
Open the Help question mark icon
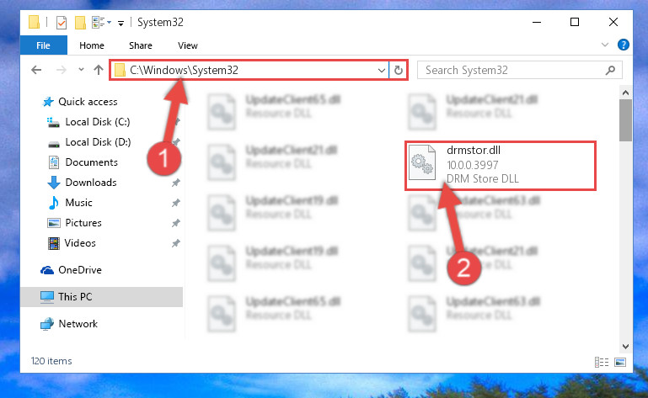[x=624, y=45]
